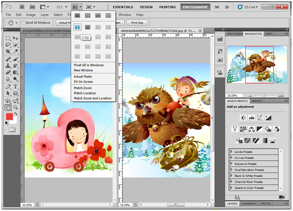Switch to Essentials workspace
This screenshot has height=211, width=293.
click(x=123, y=7)
